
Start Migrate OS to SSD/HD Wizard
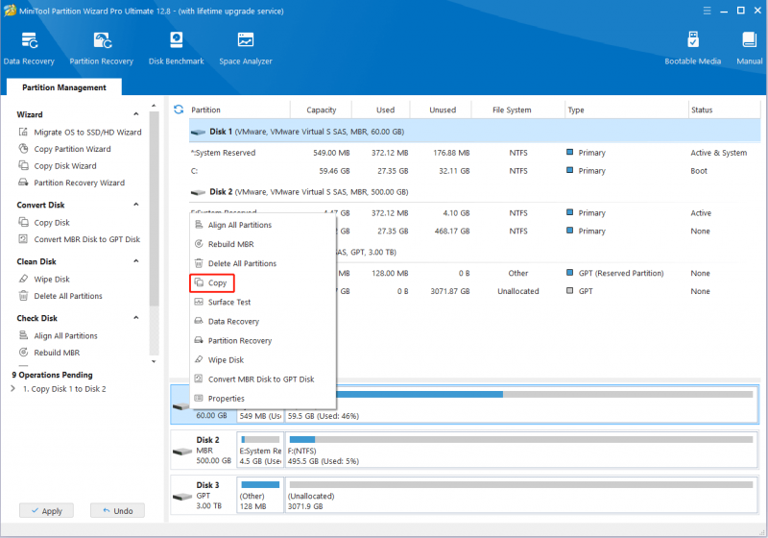(x=81, y=132)
